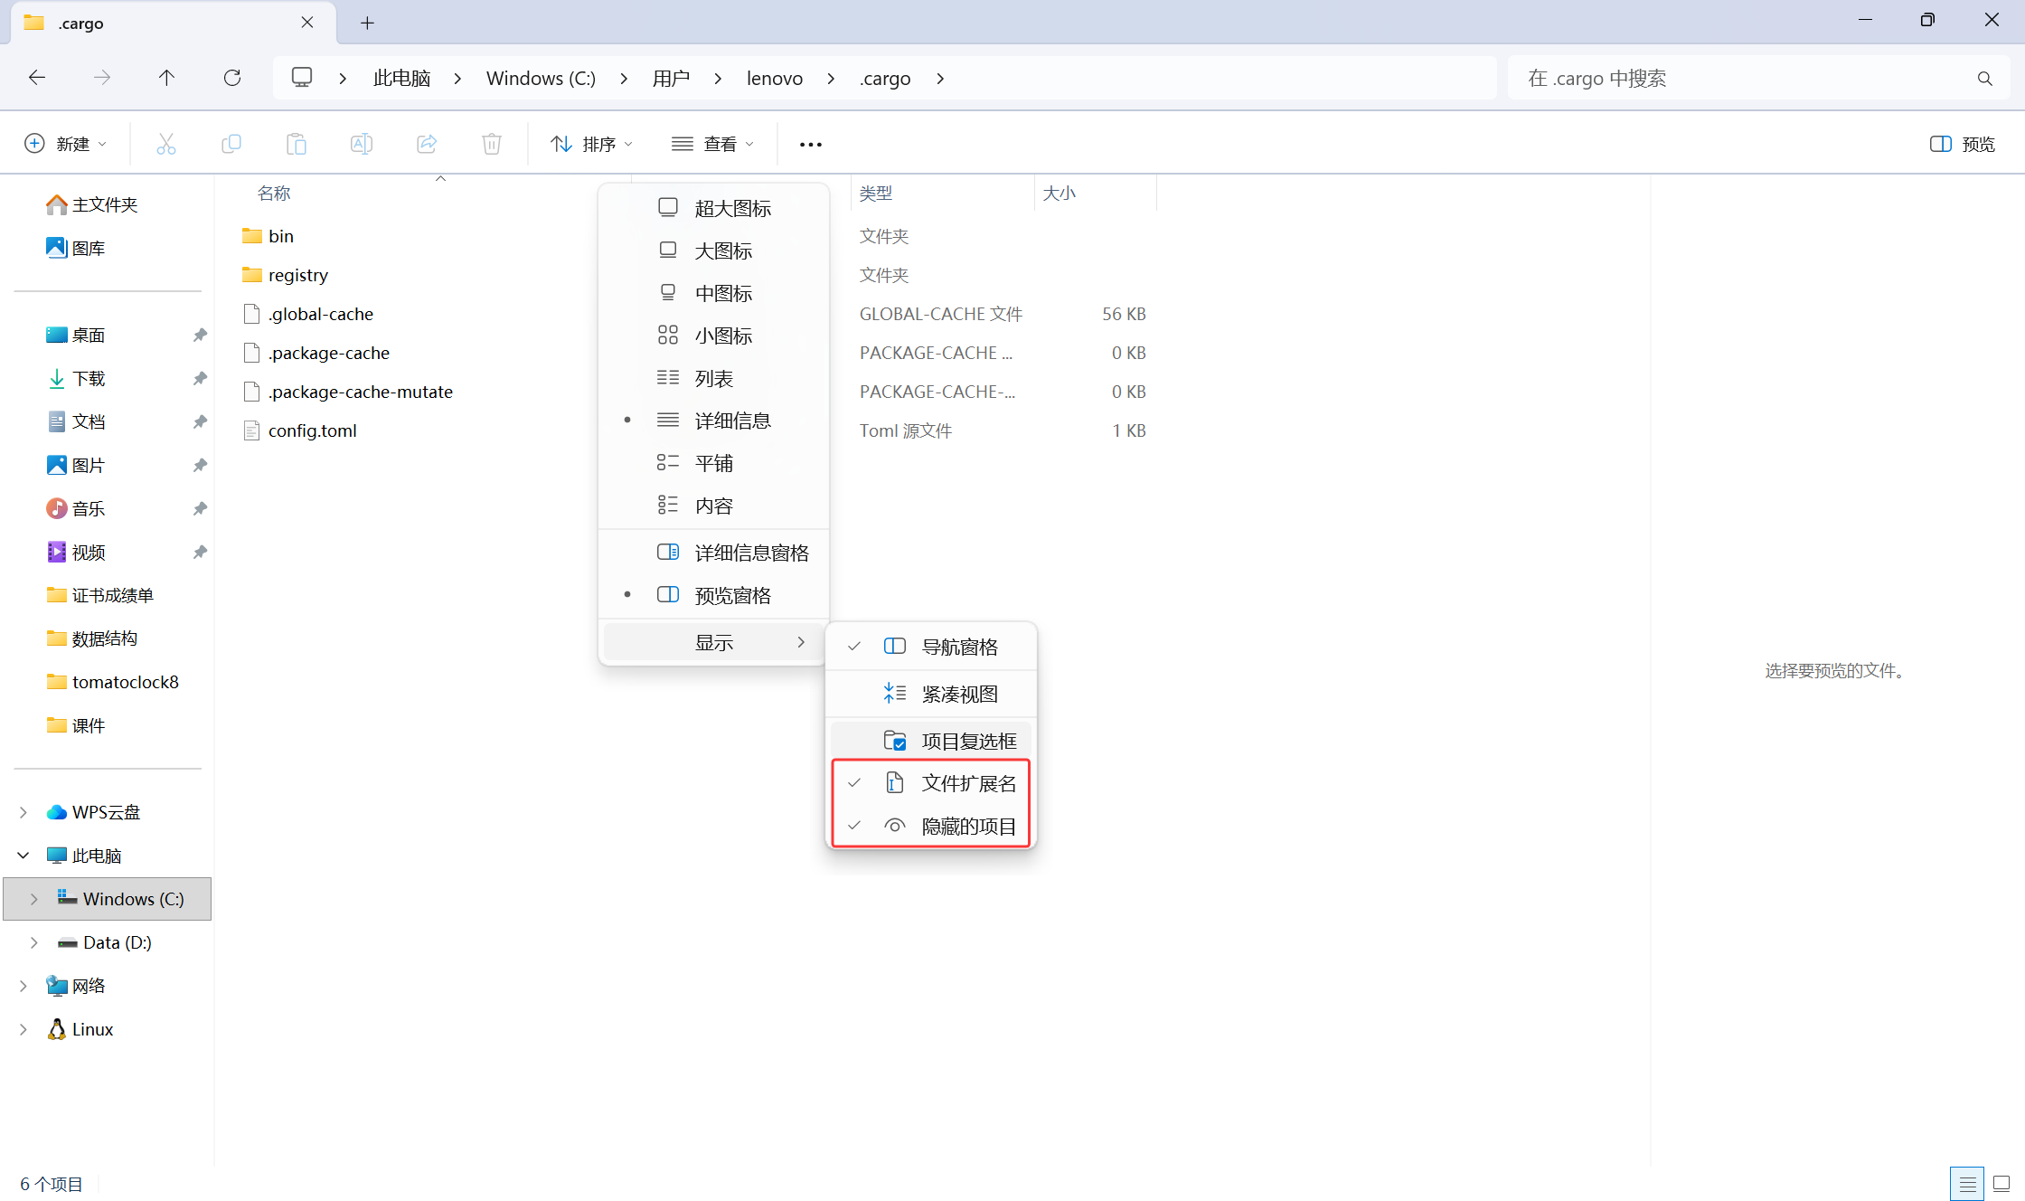
Task: Open the Sort (排序) dropdown
Action: click(x=591, y=144)
